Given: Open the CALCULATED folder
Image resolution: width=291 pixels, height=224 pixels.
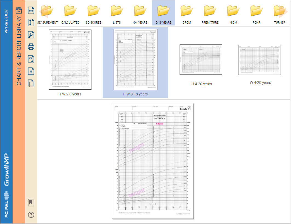Looking at the screenshot, I should pyautogui.click(x=70, y=15).
